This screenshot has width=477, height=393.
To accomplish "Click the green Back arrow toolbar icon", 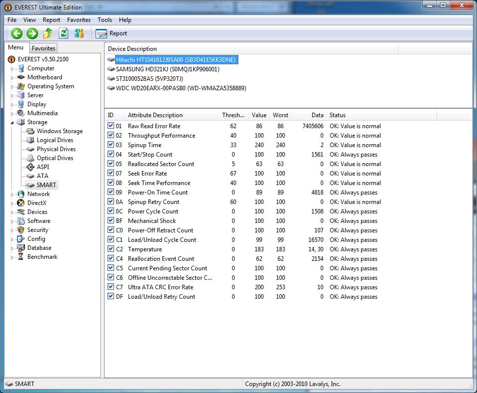I will [17, 33].
